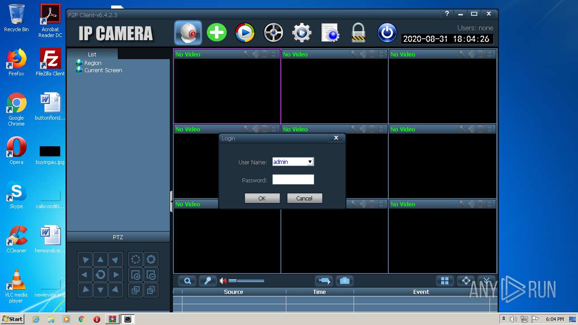This screenshot has width=578, height=325.
Task: Click the microphone talk button
Action: 208,281
